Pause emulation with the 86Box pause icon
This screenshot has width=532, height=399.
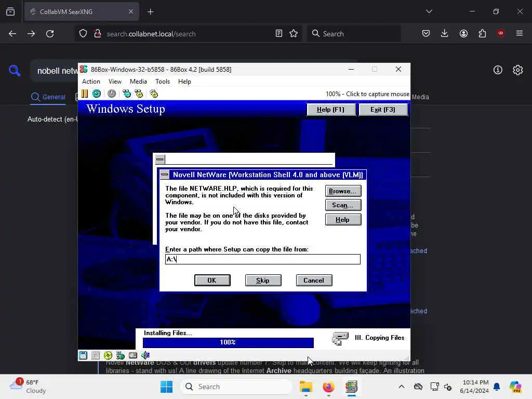(85, 94)
